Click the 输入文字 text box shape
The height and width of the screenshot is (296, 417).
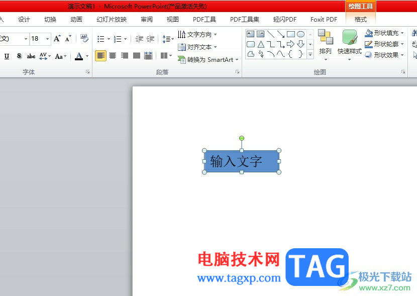tap(242, 161)
